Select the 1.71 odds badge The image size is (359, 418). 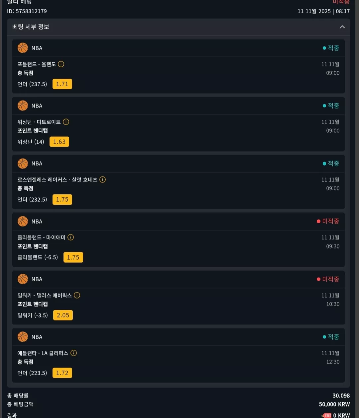pyautogui.click(x=62, y=84)
